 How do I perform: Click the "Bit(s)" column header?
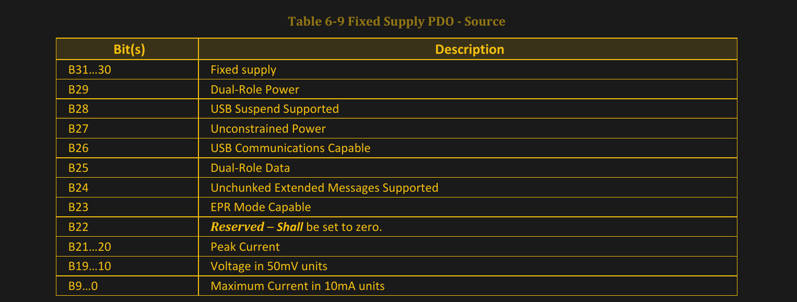coord(129,49)
